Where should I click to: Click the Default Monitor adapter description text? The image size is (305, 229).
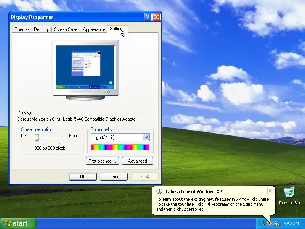77,119
